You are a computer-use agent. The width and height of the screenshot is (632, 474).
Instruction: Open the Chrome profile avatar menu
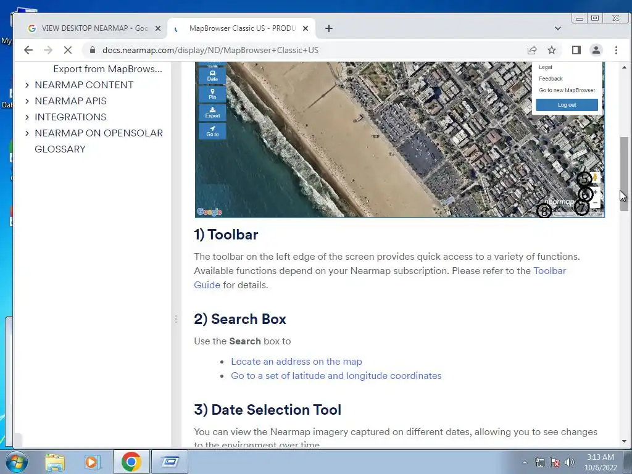click(596, 50)
